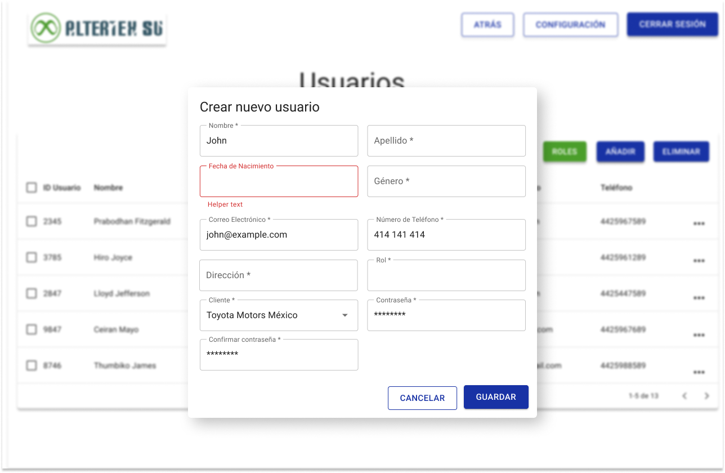Click the Contraseña field
Image resolution: width=725 pixels, height=473 pixels.
[x=446, y=315]
